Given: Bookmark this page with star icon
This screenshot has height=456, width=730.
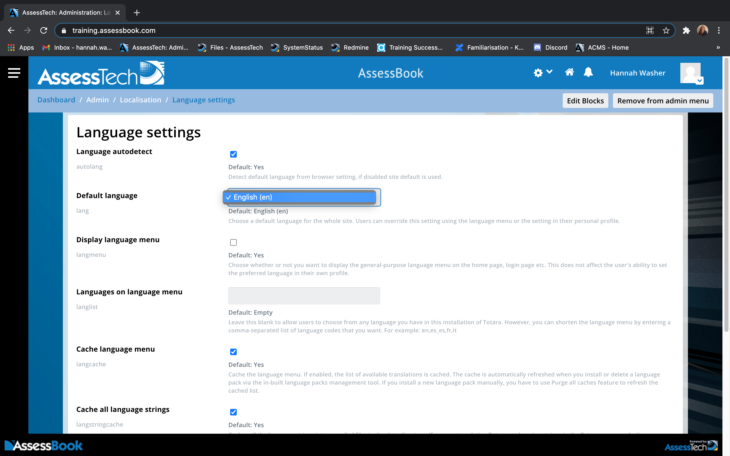Looking at the screenshot, I should 666,30.
